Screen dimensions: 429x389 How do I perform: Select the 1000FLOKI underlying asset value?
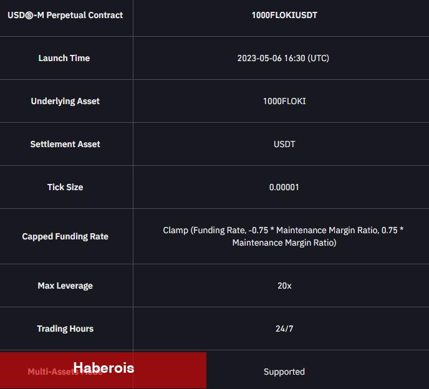[284, 101]
